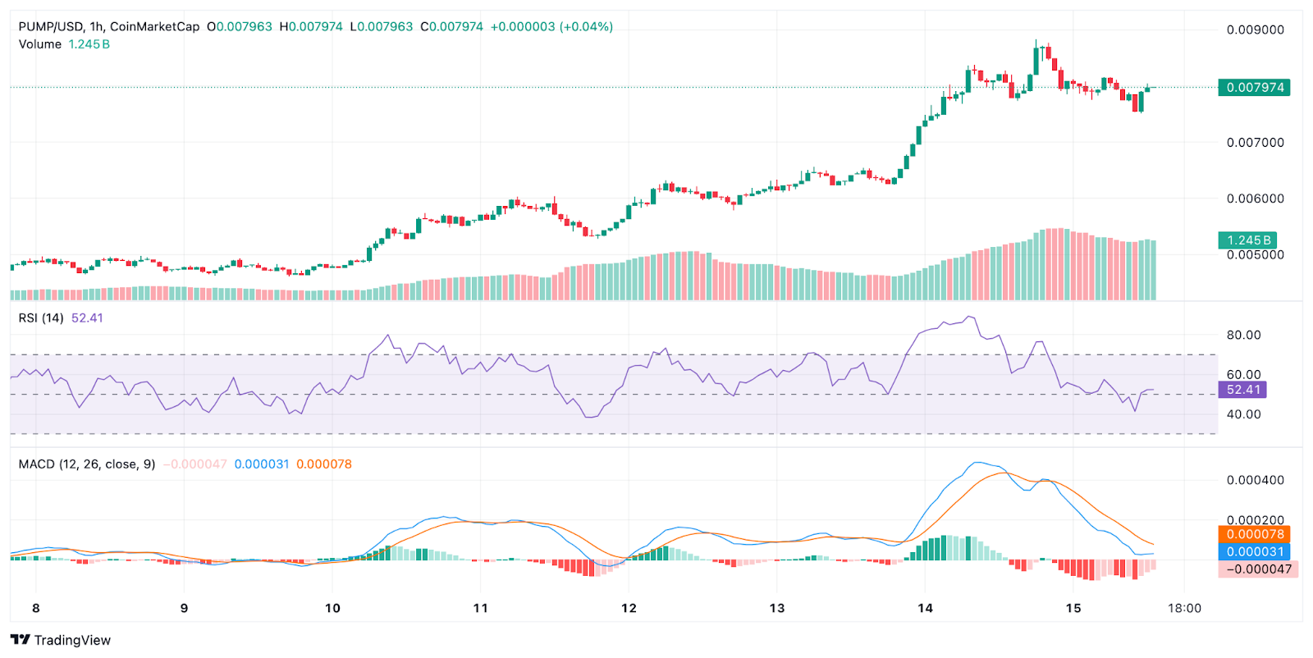Screen dimensions: 1313x658
Task: Click date 10 on the time axis
Action: tap(332, 608)
